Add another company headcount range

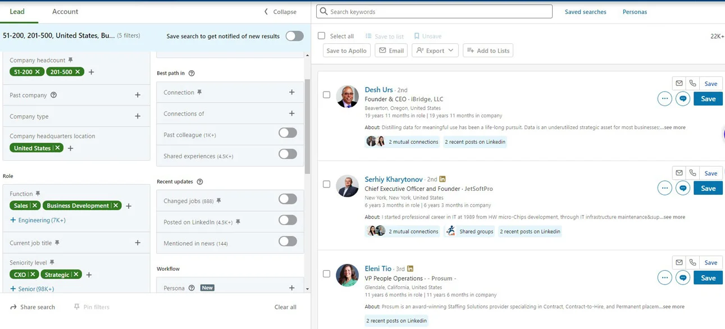[x=92, y=72]
